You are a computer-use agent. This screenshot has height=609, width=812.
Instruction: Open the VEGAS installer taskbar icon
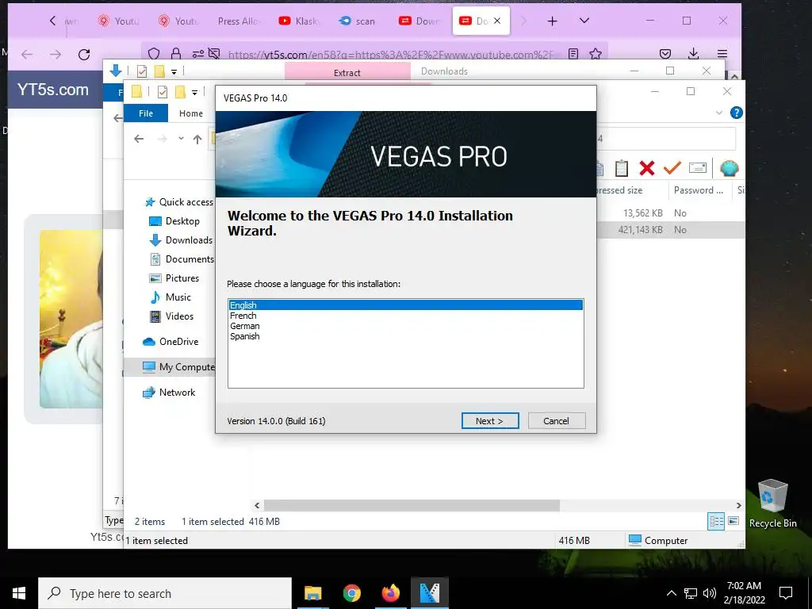(x=429, y=593)
